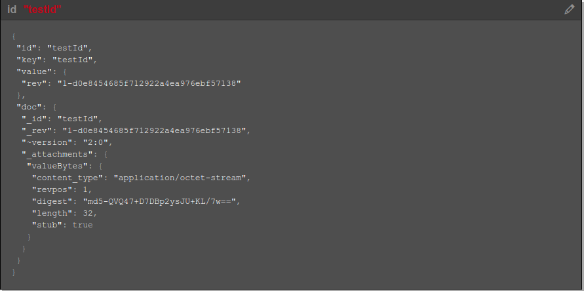Click the pencil edit icon
The height and width of the screenshot is (291, 584).
(x=569, y=9)
